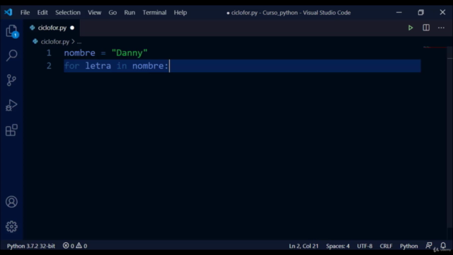
Task: Open the Terminal menu
Action: [154, 13]
